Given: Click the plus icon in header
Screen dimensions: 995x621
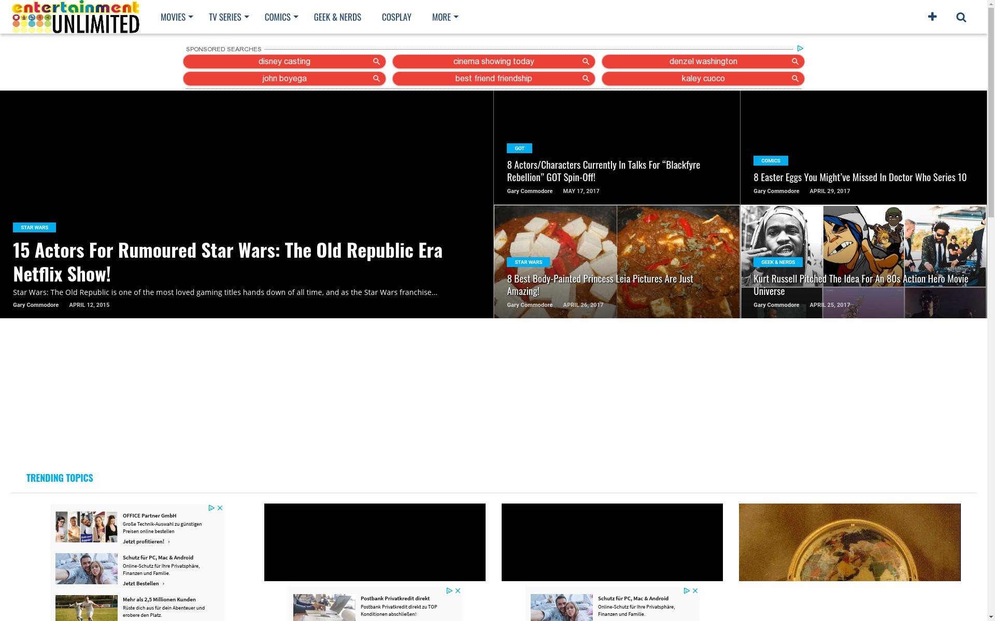Looking at the screenshot, I should click(932, 17).
